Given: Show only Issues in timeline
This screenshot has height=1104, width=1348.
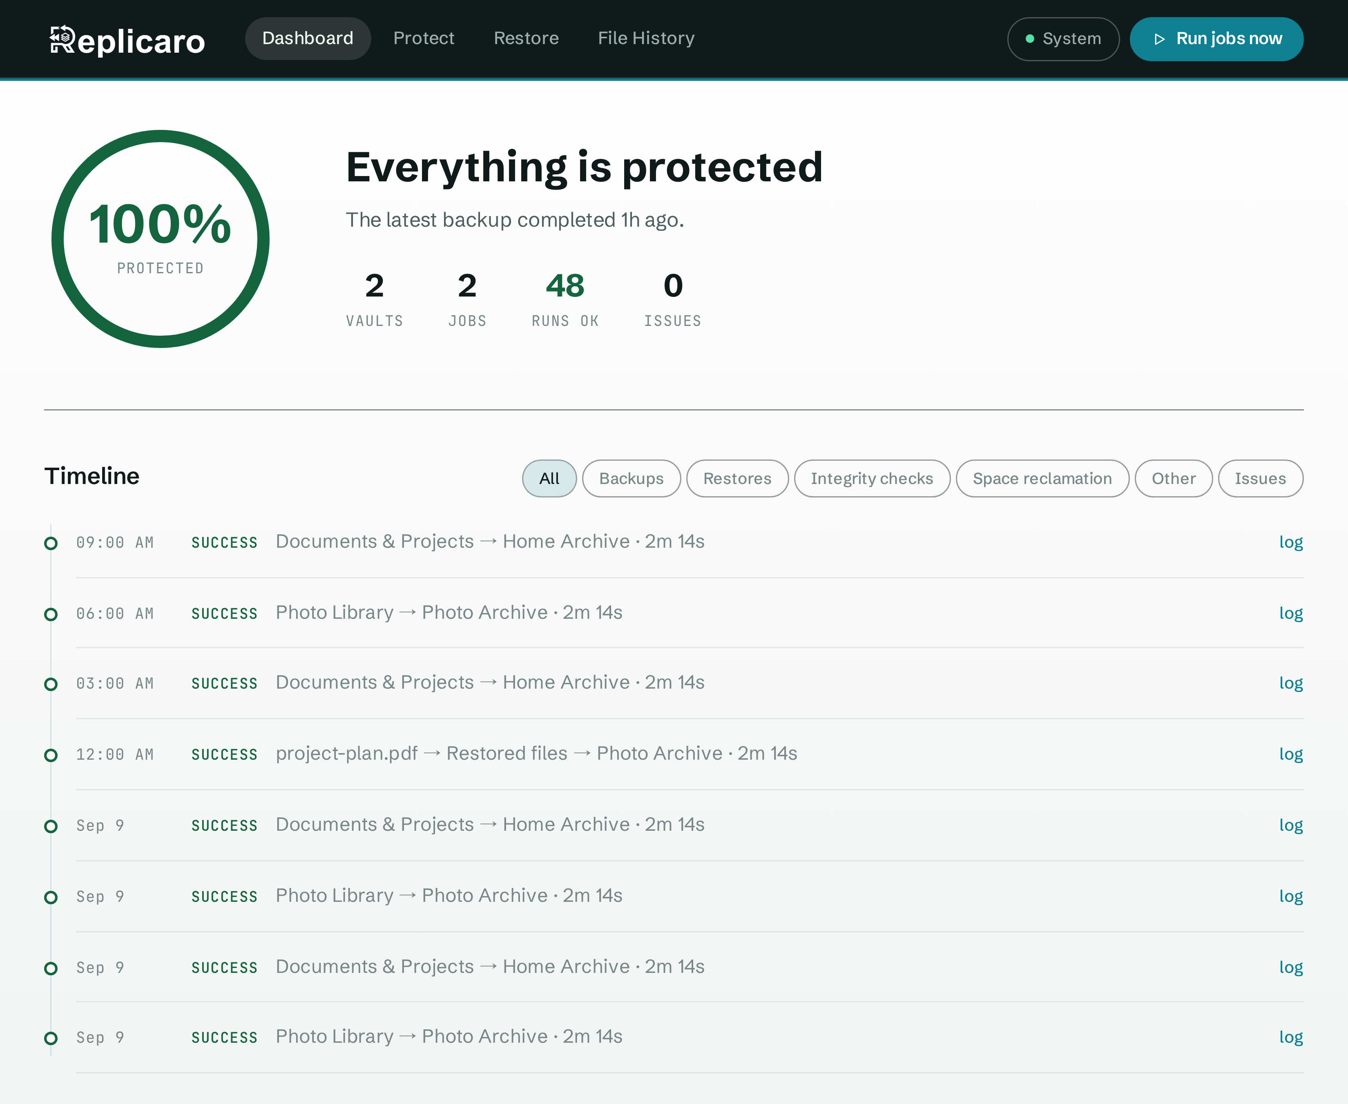Looking at the screenshot, I should [x=1260, y=478].
